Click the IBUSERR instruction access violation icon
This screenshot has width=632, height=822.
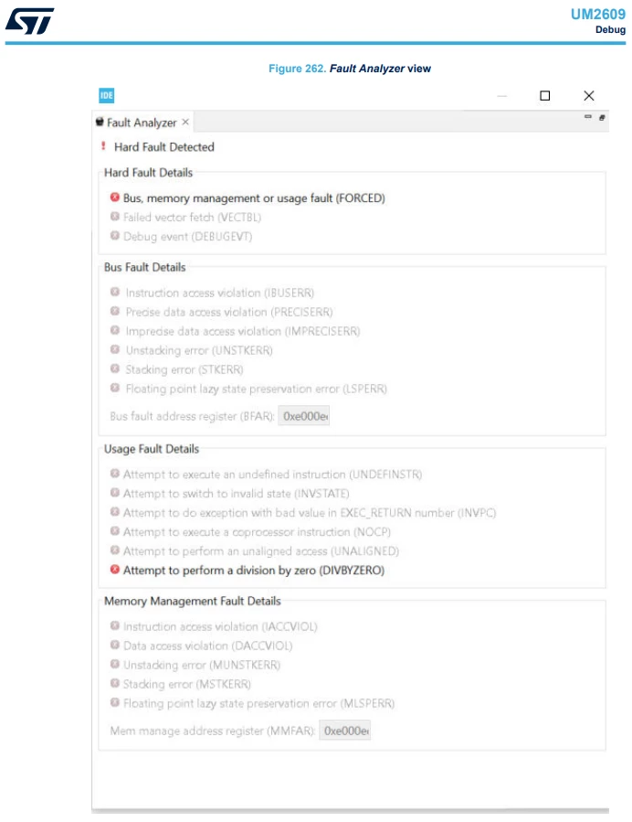(115, 292)
